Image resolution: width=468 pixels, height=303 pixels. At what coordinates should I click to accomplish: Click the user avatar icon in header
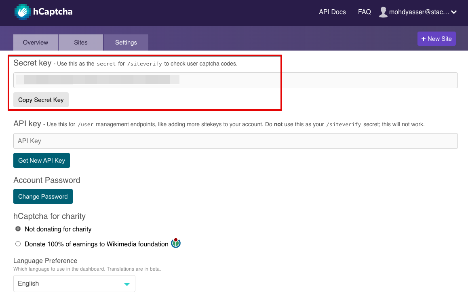383,12
